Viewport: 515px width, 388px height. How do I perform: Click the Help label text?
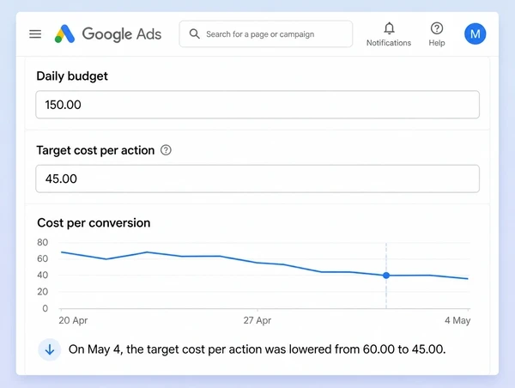[437, 43]
